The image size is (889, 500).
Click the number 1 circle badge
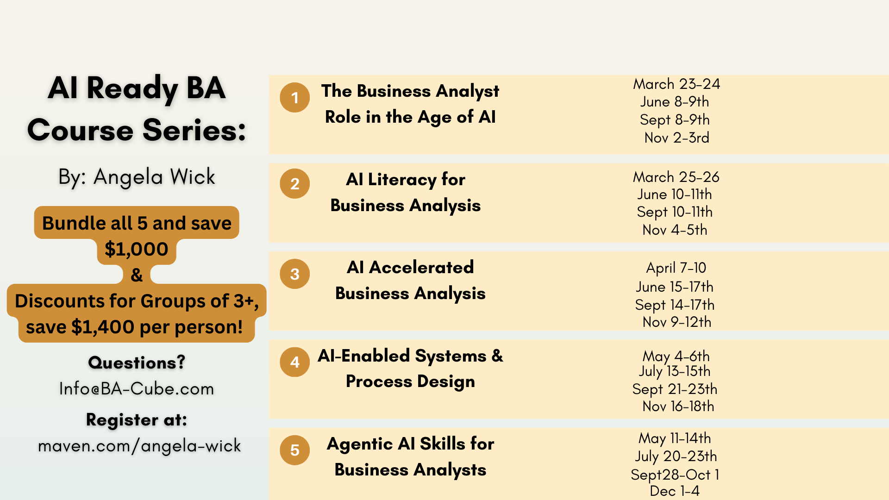pyautogui.click(x=294, y=98)
